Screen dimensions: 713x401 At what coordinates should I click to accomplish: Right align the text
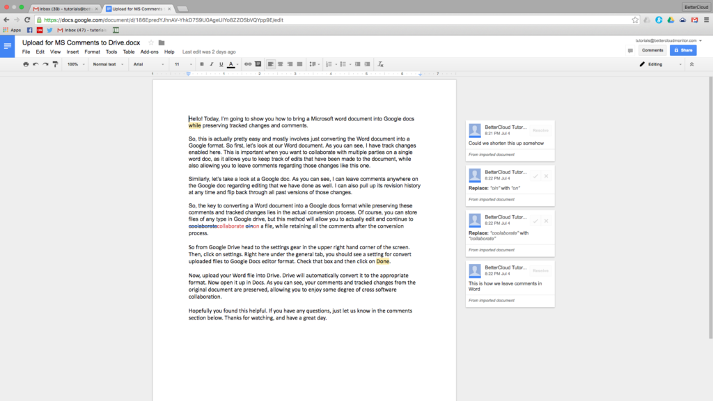click(290, 64)
